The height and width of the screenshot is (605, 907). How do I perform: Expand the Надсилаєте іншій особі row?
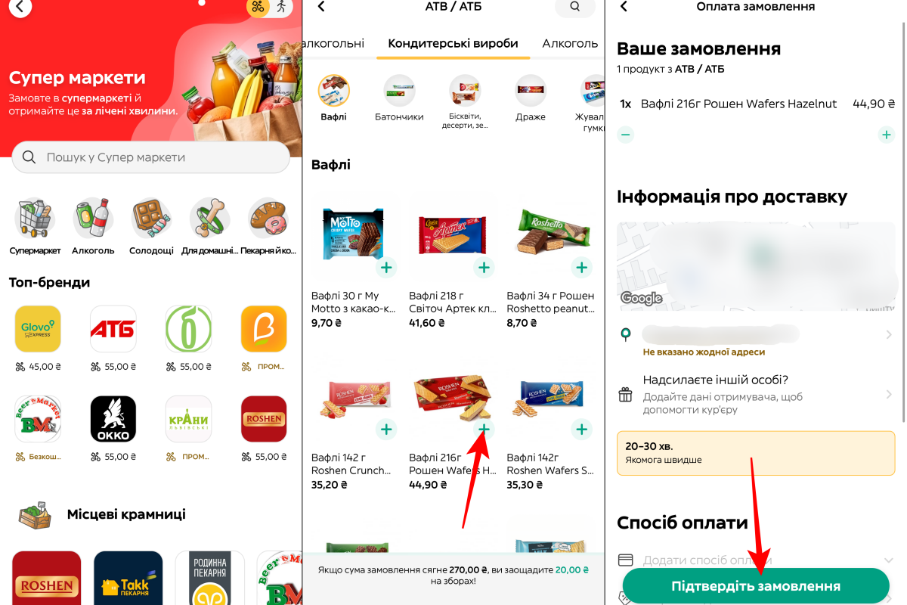click(x=756, y=394)
